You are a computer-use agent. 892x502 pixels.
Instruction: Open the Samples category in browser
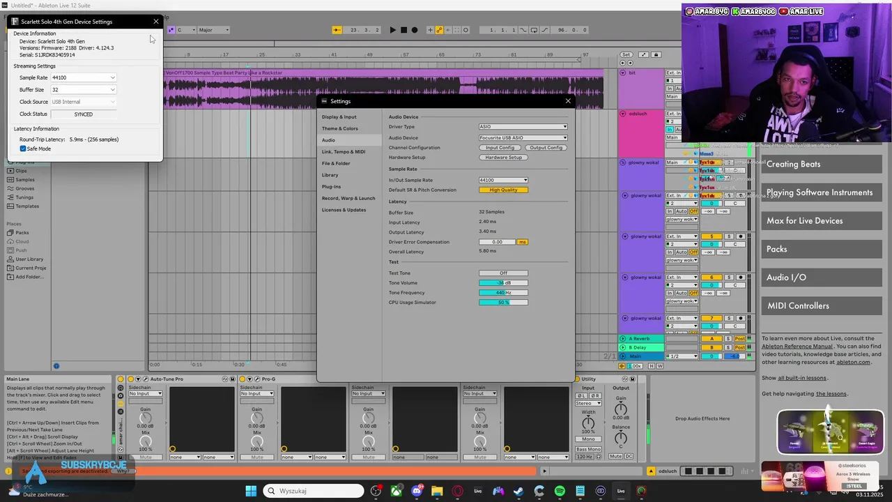coord(25,179)
